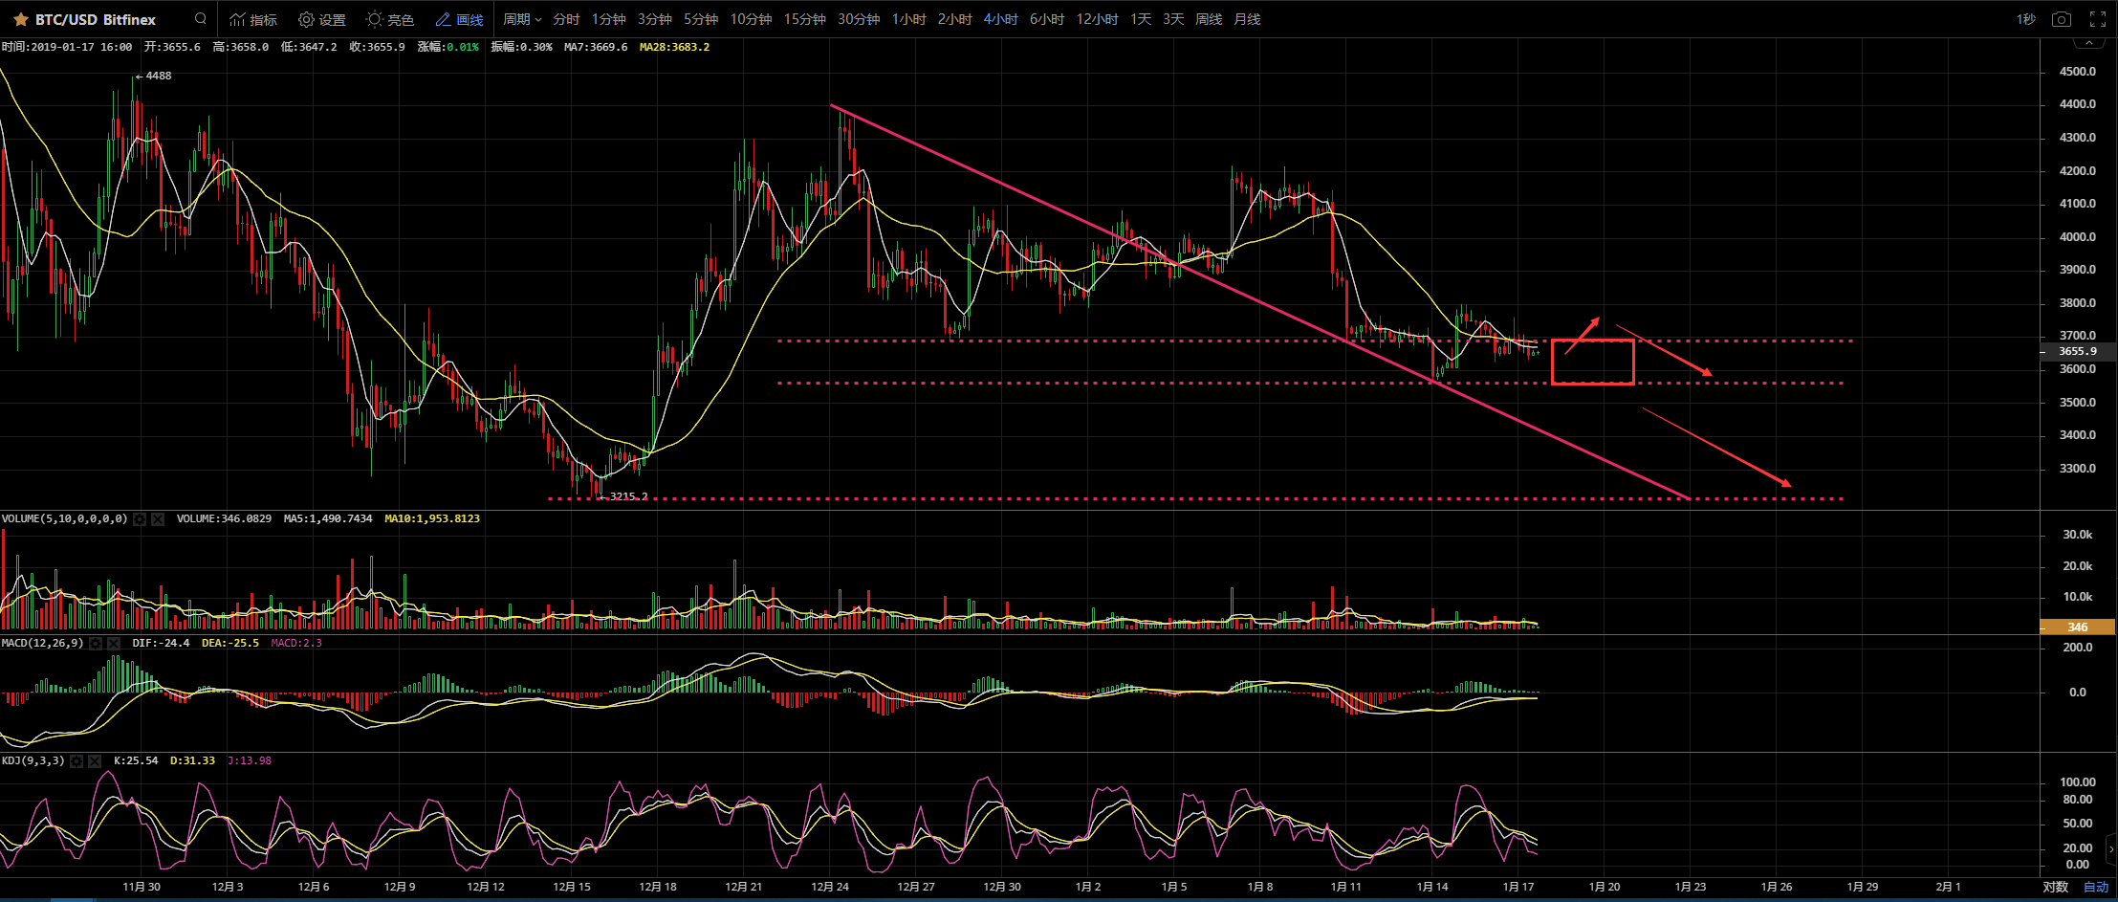Switch to the 3分钟 interval
Screen dimensions: 2118x902
pyautogui.click(x=655, y=19)
